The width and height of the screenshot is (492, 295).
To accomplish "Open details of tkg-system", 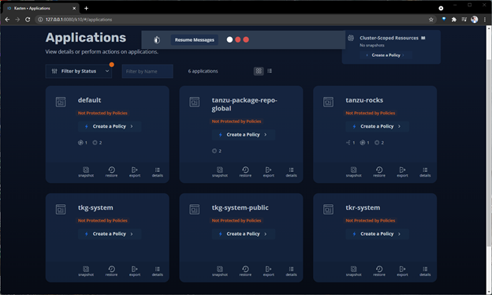I will coord(158,271).
